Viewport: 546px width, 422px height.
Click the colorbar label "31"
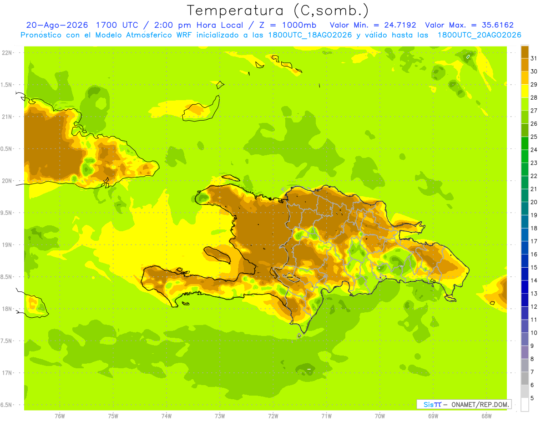point(534,58)
